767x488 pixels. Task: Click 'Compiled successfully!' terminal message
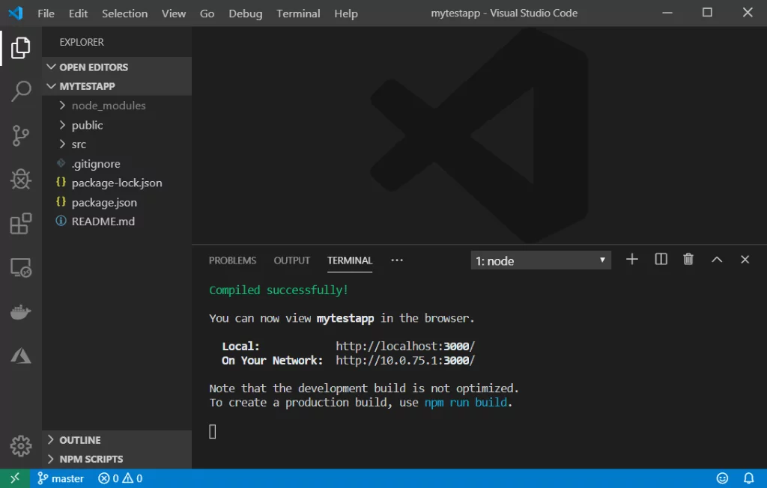pyautogui.click(x=279, y=290)
